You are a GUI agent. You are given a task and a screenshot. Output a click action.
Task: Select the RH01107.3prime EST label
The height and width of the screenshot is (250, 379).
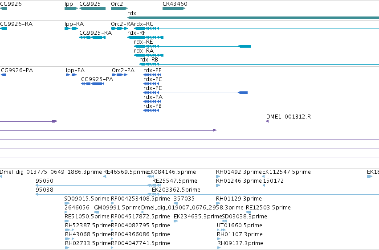coord(240,234)
